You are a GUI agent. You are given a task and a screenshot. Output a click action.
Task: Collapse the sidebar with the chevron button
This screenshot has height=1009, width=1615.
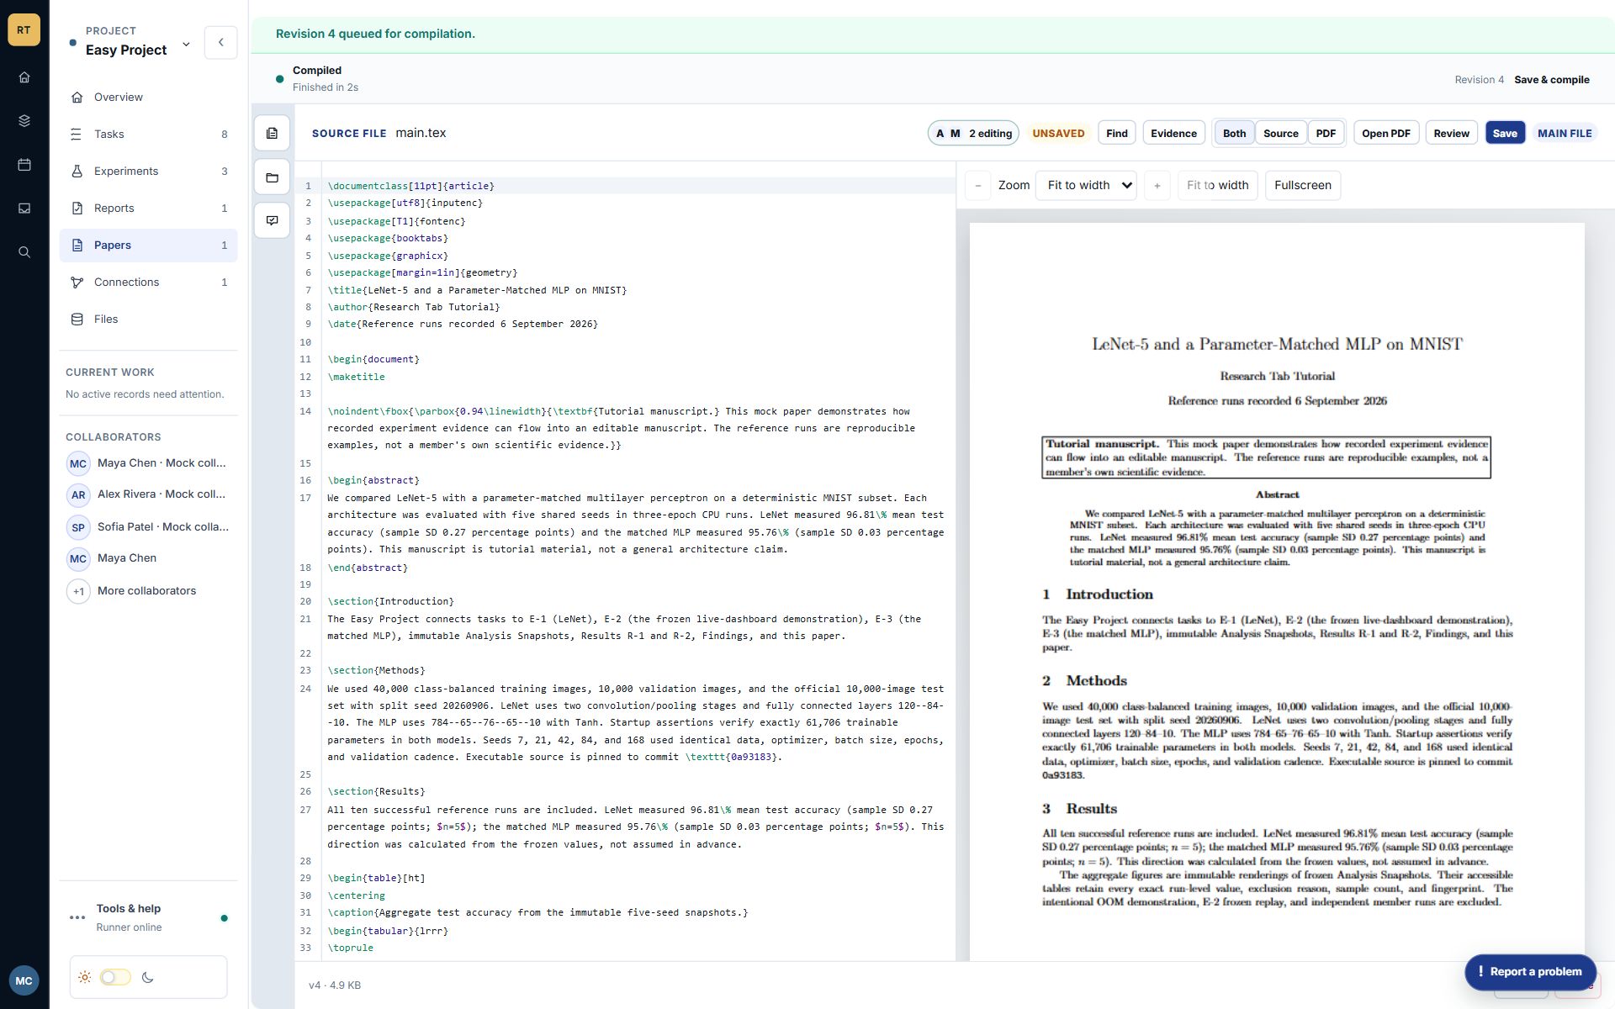pos(220,42)
